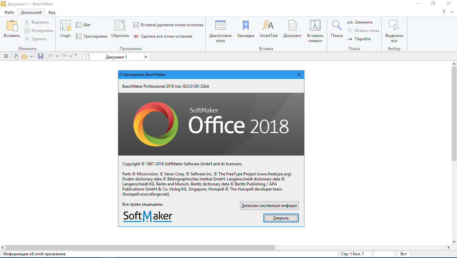Screen dimensions: 457x258
Task: Click the undo arrow icon
Action: click(x=51, y=56)
